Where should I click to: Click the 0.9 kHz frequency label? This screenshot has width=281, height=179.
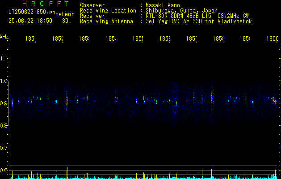click(4, 103)
